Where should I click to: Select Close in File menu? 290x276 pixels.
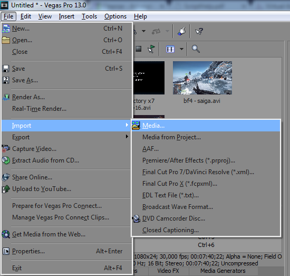pyautogui.click(x=66, y=52)
